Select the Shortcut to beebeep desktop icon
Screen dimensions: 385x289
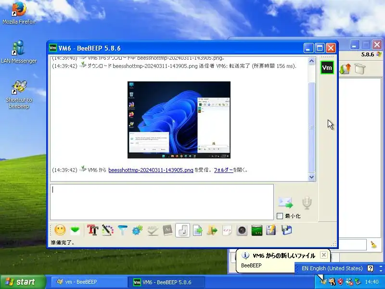[x=19, y=94]
